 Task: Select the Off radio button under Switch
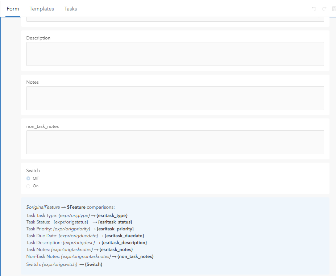point(28,178)
